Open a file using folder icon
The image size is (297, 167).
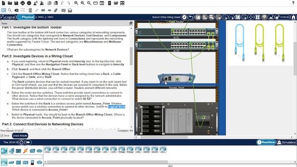(x=10, y=3)
